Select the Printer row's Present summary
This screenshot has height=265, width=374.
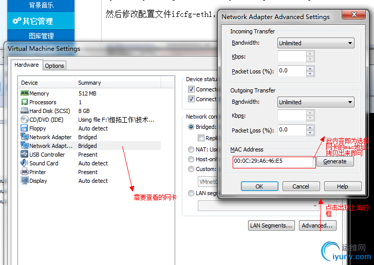click(x=88, y=172)
